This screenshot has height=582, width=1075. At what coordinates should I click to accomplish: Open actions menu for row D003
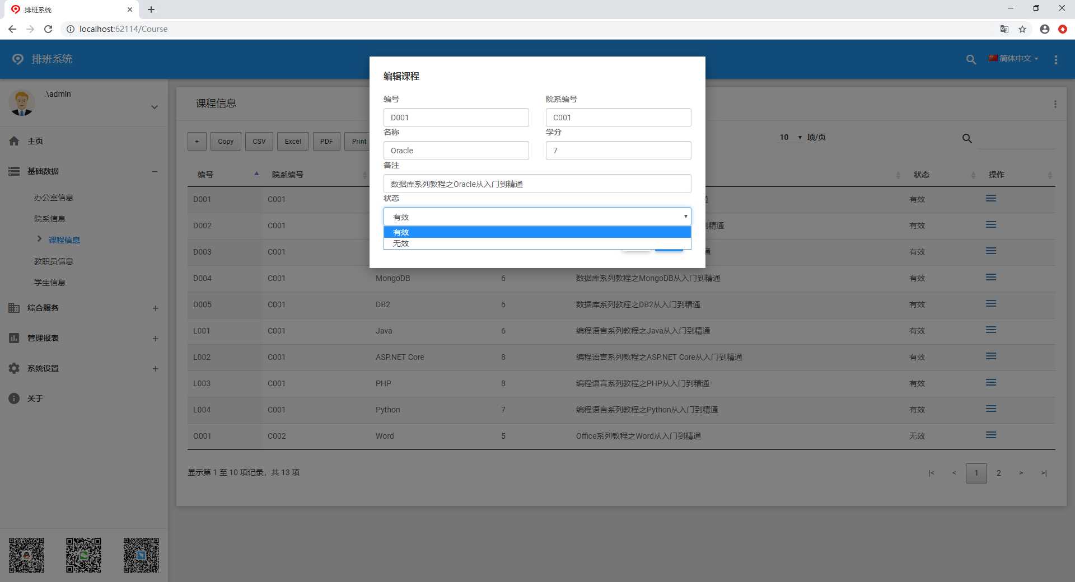[991, 251]
